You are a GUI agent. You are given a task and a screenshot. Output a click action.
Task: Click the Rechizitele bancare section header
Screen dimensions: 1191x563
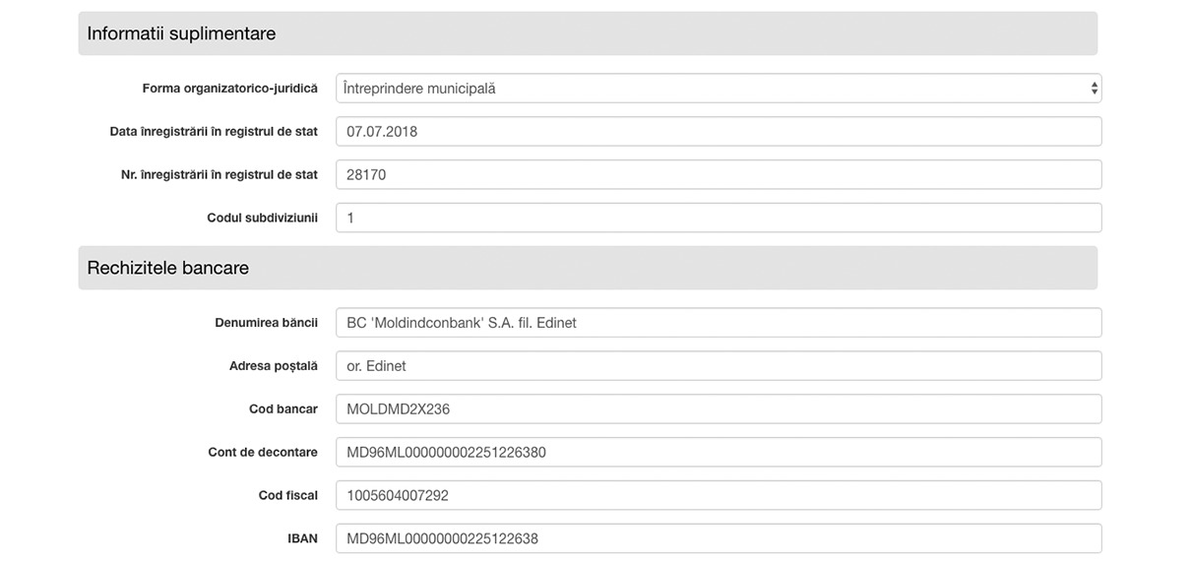point(588,268)
